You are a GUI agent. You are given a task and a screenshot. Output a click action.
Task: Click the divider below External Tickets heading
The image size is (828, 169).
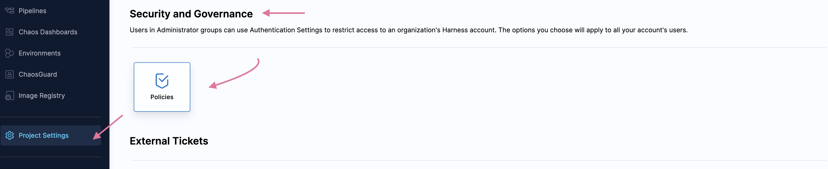pos(479,160)
